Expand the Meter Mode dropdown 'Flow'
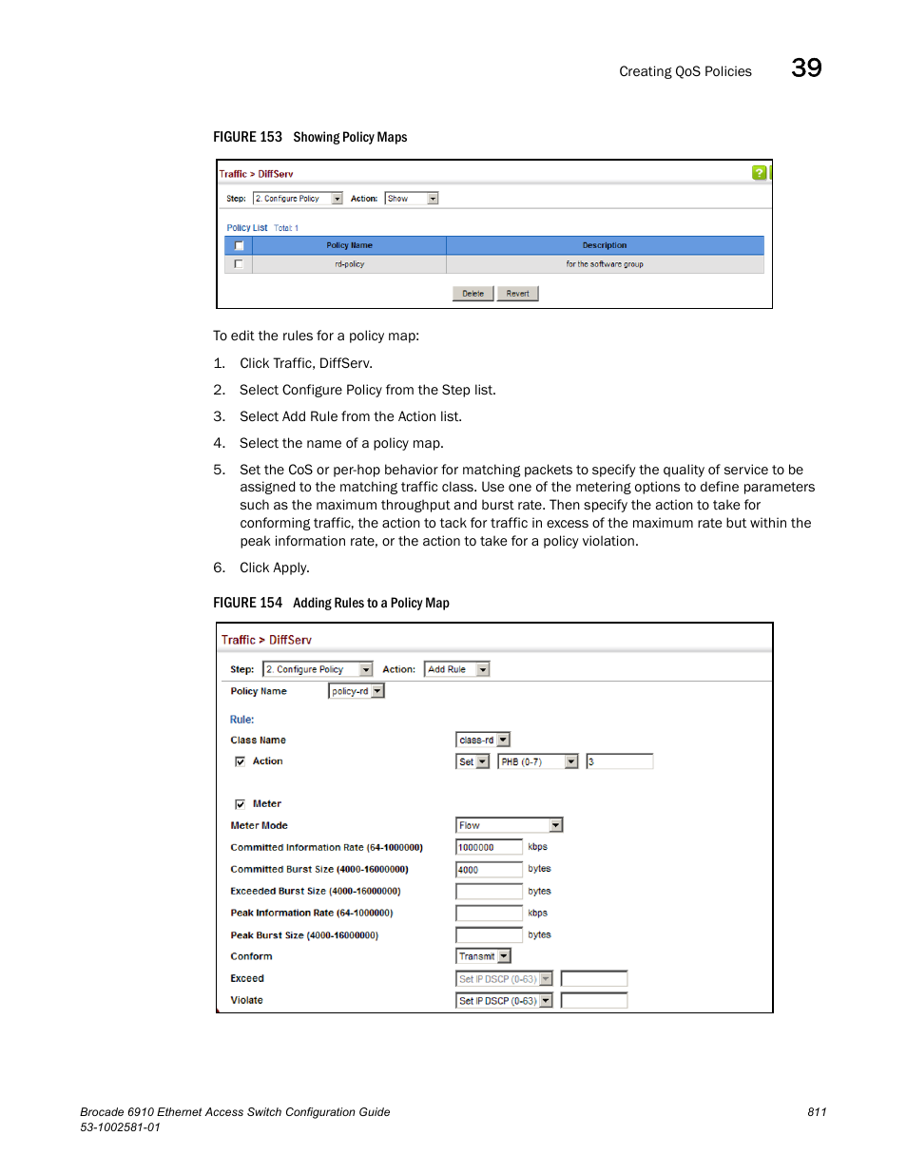Image resolution: width=907 pixels, height=1174 pixels. pyautogui.click(x=510, y=825)
